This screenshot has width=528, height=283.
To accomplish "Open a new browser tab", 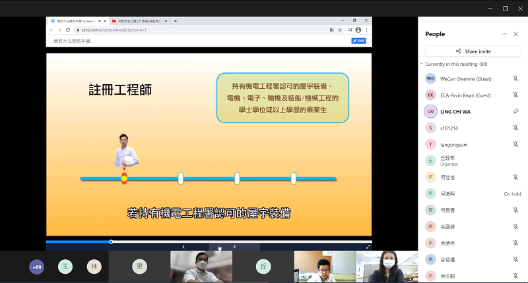I will coord(176,21).
